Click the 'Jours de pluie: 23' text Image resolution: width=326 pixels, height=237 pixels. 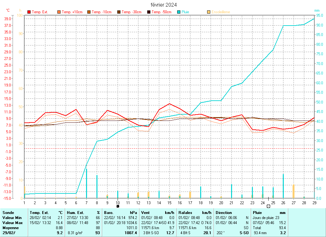click(265, 218)
